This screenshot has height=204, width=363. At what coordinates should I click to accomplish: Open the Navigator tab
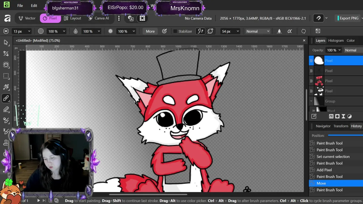[x=323, y=126]
